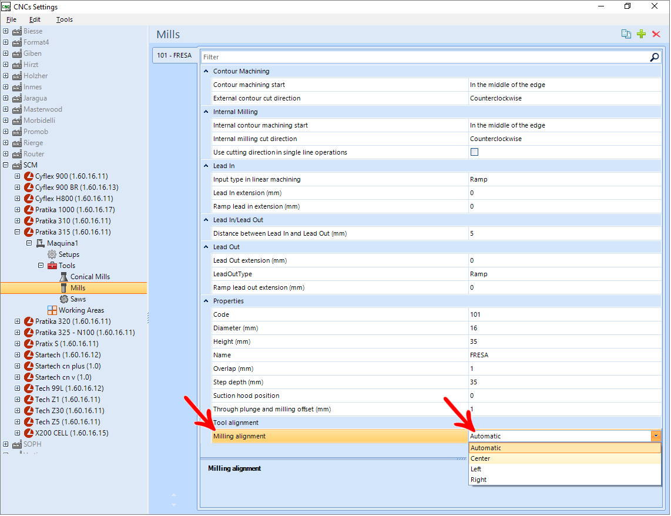Viewport: 671px width, 516px height.
Task: Add a new mill with green plus
Action: click(641, 34)
